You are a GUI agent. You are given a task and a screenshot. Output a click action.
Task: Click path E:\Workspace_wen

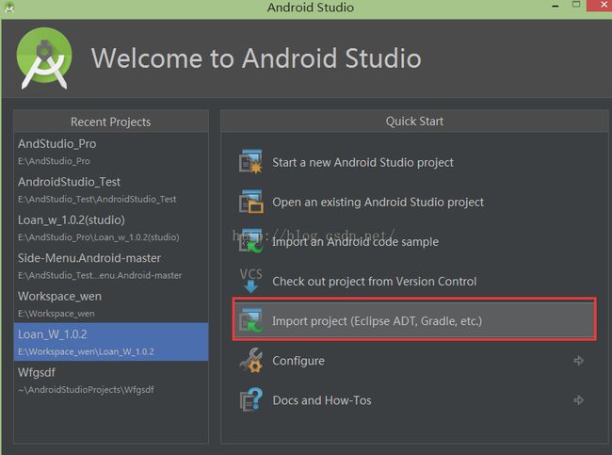click(x=56, y=314)
